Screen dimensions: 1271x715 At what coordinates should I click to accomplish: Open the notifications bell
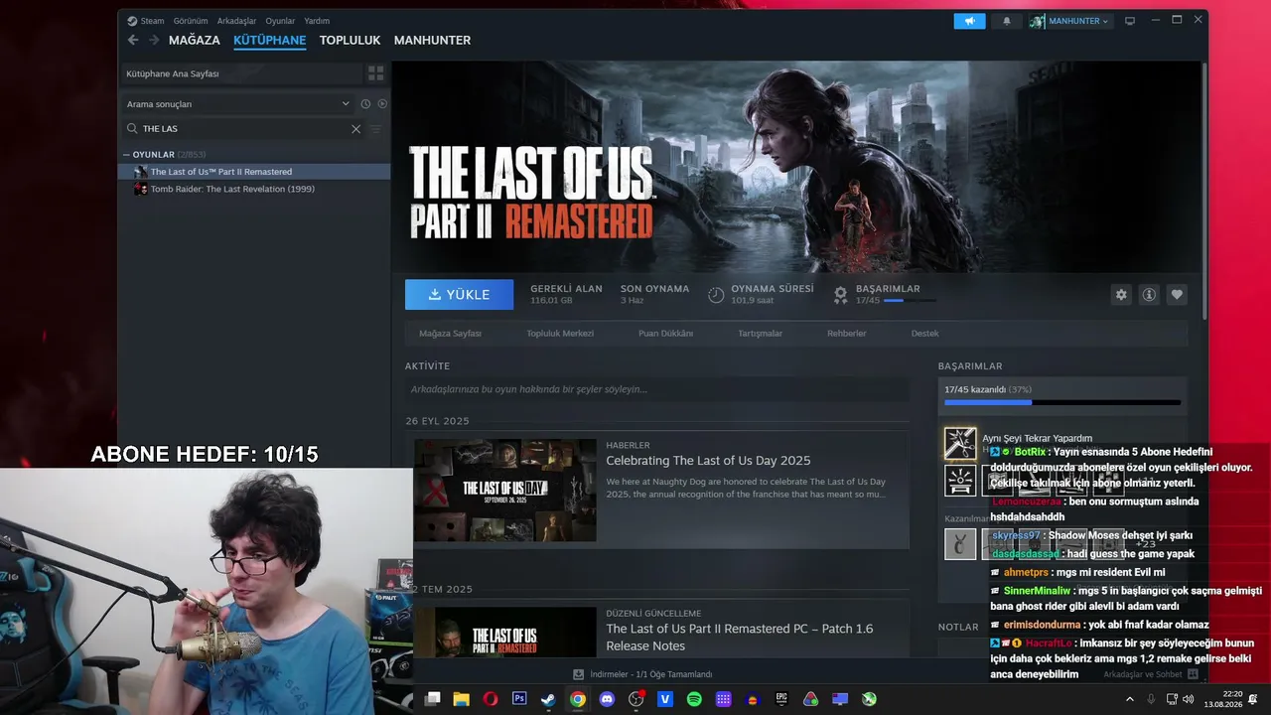1007,21
